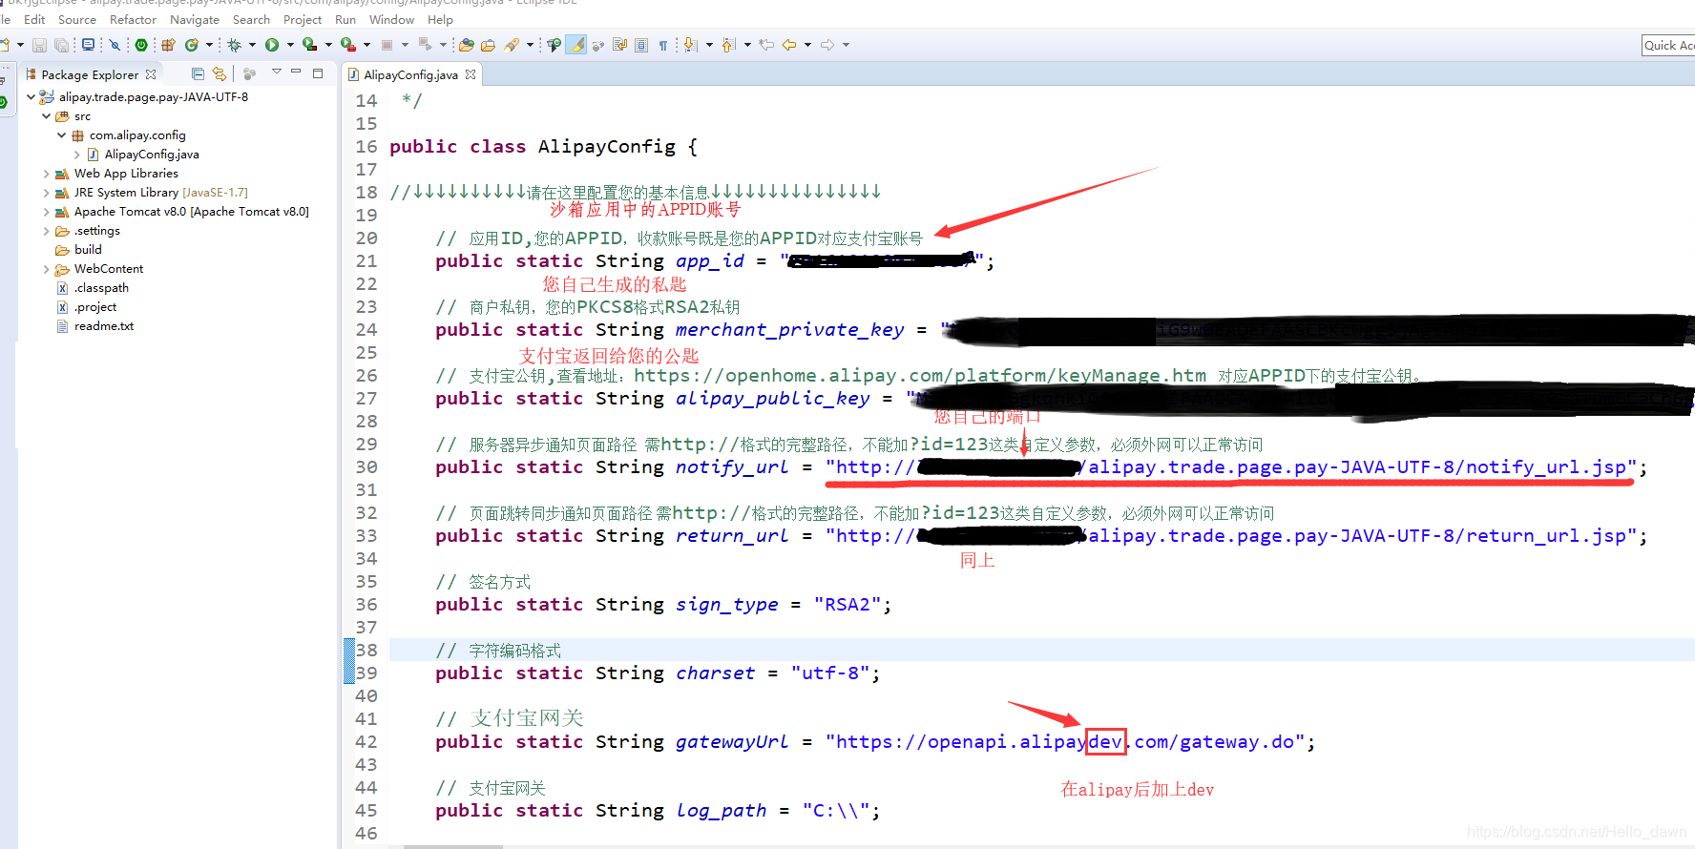Image resolution: width=1695 pixels, height=849 pixels.
Task: Open Package Explorer View Menu triangle
Action: point(277,72)
